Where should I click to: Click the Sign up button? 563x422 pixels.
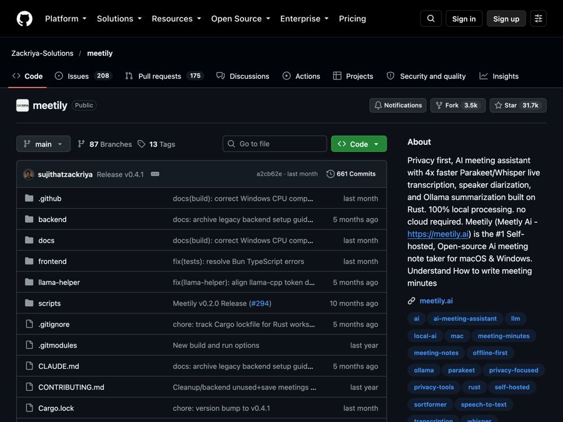point(506,19)
